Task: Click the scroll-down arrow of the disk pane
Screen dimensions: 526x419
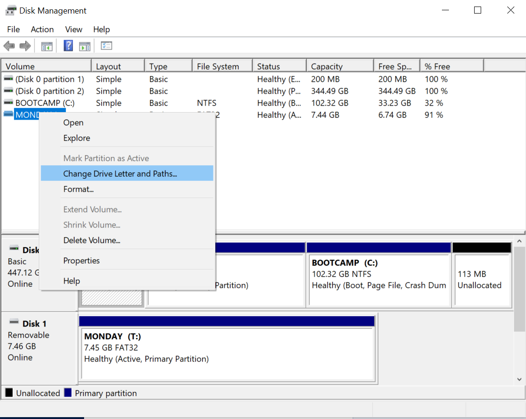Action: (519, 379)
